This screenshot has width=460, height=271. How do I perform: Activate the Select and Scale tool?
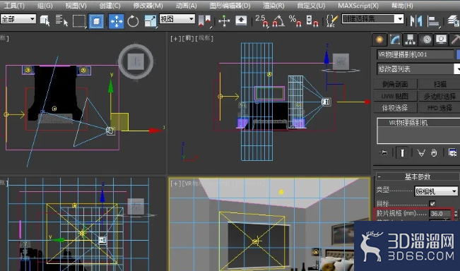(x=151, y=21)
